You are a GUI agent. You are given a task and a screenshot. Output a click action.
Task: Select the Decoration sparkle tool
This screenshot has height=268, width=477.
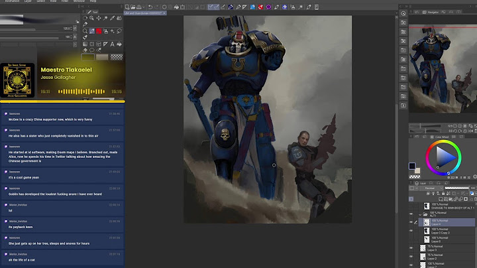pyautogui.click(x=112, y=31)
